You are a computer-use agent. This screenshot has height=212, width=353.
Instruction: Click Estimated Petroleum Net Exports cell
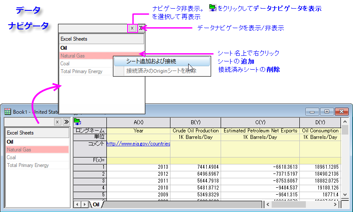tap(260, 131)
